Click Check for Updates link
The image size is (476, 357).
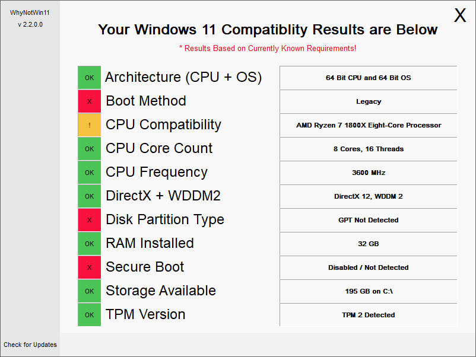(30, 345)
